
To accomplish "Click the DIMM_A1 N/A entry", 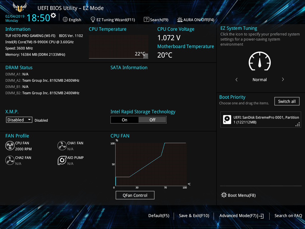I will click(x=17, y=74).
